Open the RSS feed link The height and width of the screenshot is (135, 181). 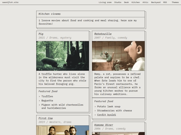tap(165, 2)
